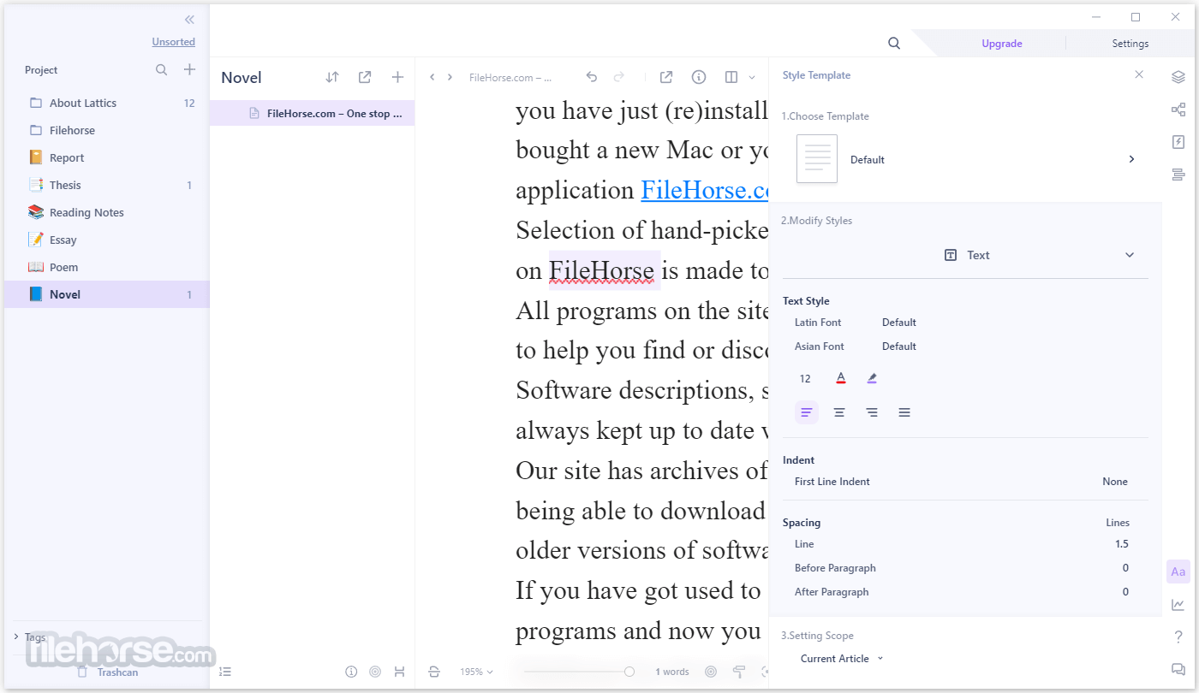Viewport: 1199px width, 693px height.
Task: Select the Essay project
Action: (107, 240)
